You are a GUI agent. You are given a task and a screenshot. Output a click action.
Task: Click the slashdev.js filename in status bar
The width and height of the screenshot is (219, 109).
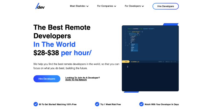pos(135,62)
